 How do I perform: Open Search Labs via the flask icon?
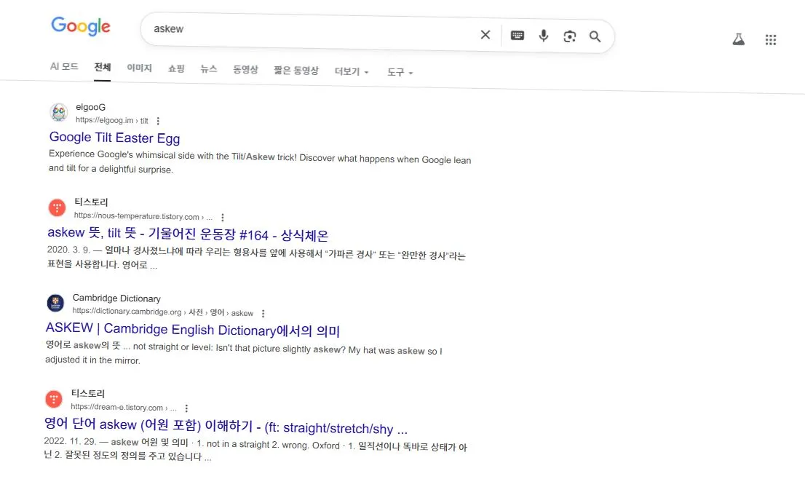pyautogui.click(x=739, y=39)
